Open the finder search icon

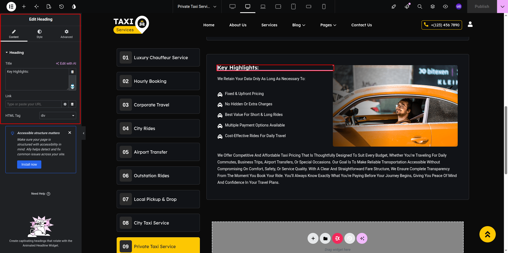[x=420, y=7]
